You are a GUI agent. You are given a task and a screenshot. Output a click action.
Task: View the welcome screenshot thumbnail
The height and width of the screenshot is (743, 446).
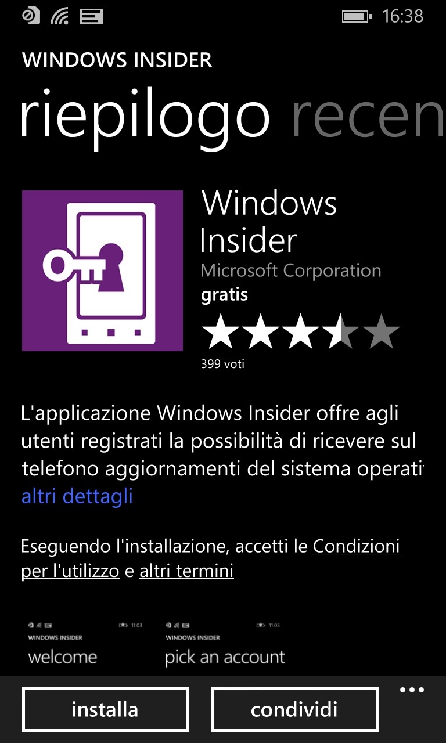(85, 647)
